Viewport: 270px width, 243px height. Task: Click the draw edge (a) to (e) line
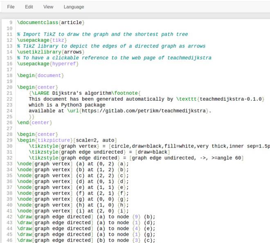pos(86,229)
